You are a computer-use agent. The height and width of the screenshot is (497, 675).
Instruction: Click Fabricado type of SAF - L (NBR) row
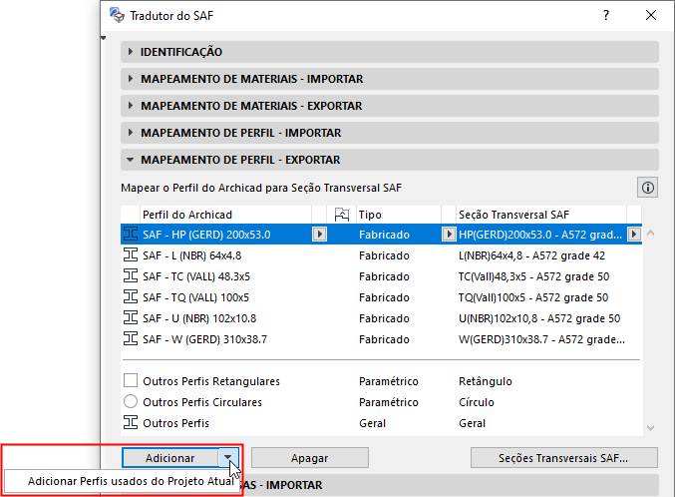[x=384, y=255]
